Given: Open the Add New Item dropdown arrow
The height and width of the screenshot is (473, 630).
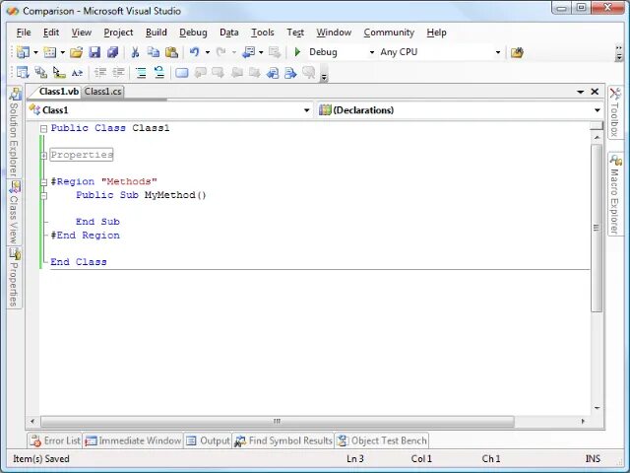Looking at the screenshot, I should click(x=63, y=52).
